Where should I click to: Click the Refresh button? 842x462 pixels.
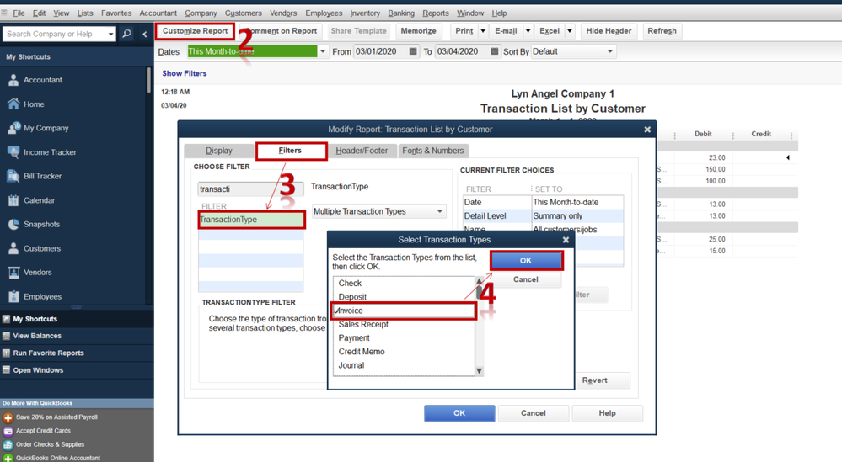662,31
